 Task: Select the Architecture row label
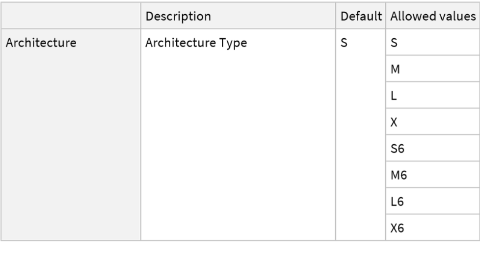click(41, 43)
